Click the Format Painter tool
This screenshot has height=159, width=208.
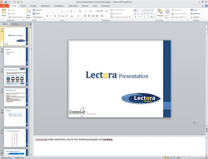[x=16, y=17]
